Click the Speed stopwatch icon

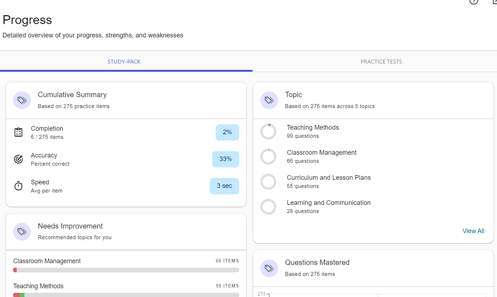pos(18,186)
